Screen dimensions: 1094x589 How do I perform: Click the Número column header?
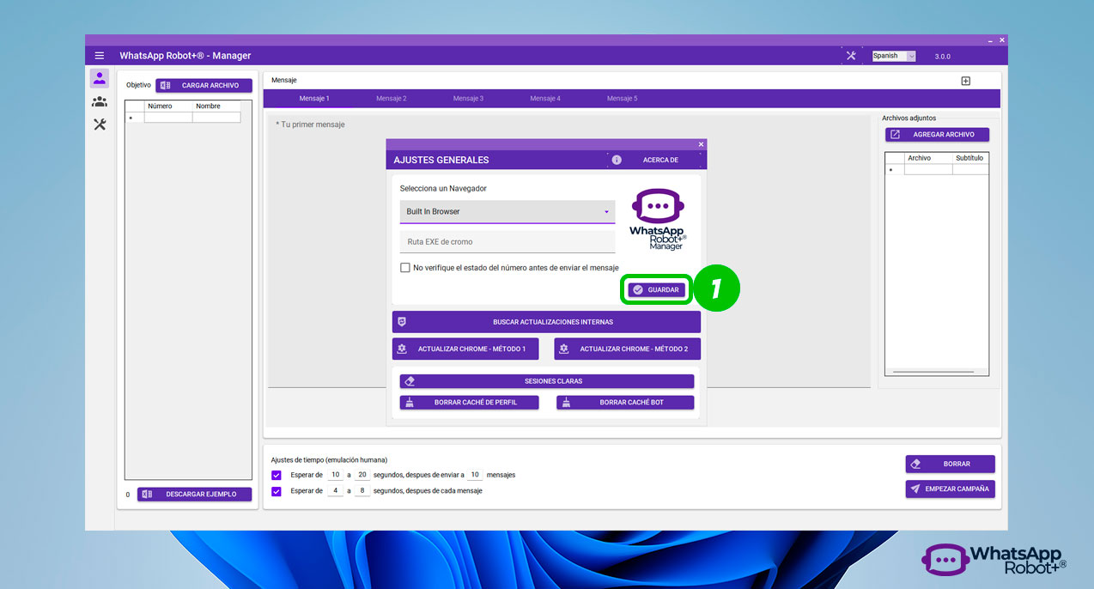[x=168, y=106]
